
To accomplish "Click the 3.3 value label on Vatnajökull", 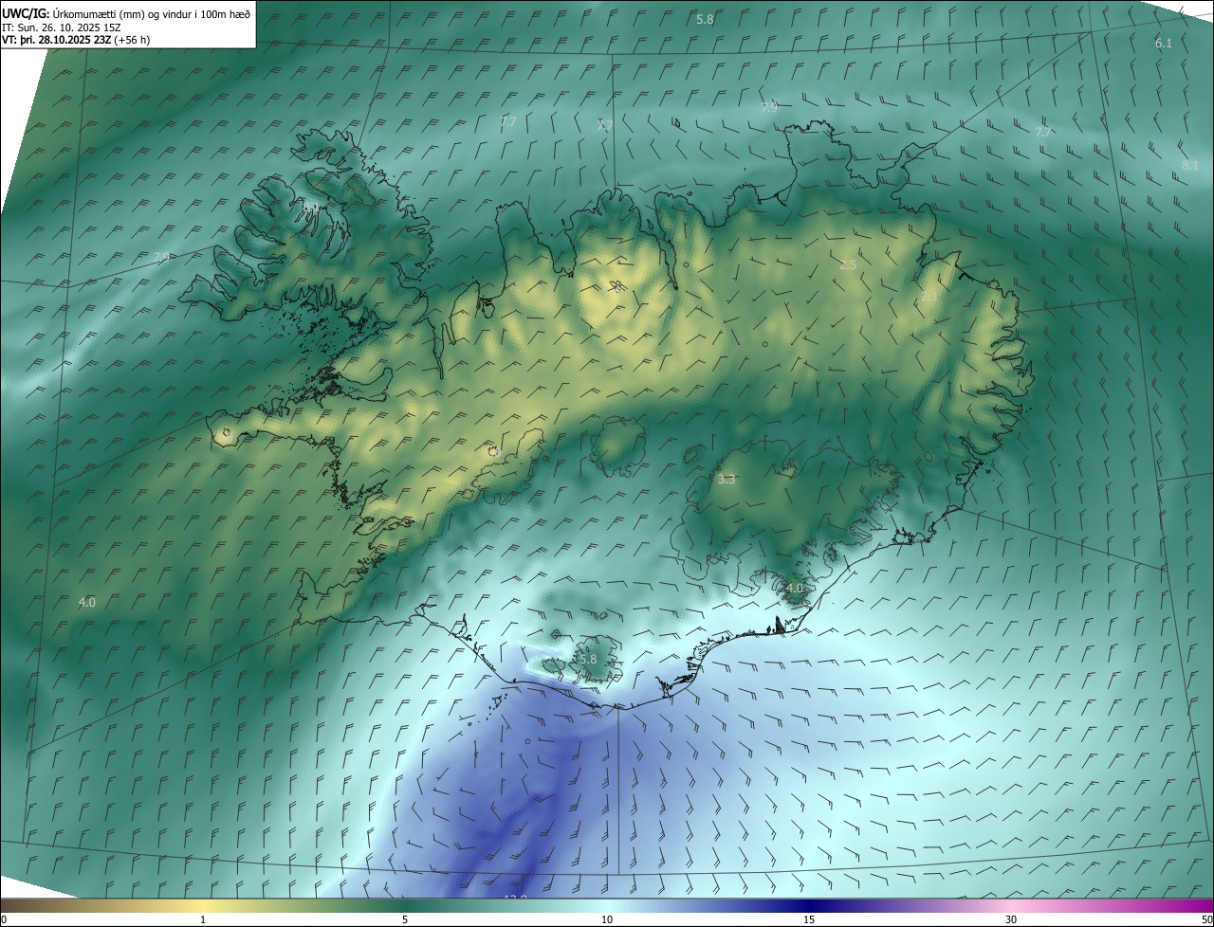I will (x=727, y=480).
